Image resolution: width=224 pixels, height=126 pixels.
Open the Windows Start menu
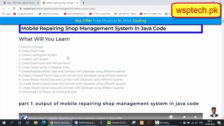[x=4, y=122]
